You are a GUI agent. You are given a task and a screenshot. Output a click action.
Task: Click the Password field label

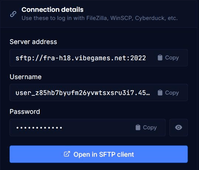[x=25, y=112]
